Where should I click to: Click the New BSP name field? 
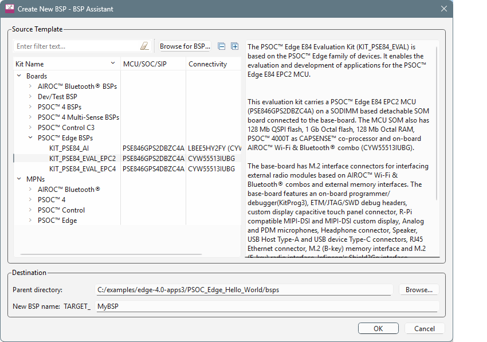coord(267,306)
